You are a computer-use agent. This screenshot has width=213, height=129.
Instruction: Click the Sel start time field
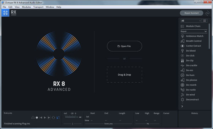93,117
